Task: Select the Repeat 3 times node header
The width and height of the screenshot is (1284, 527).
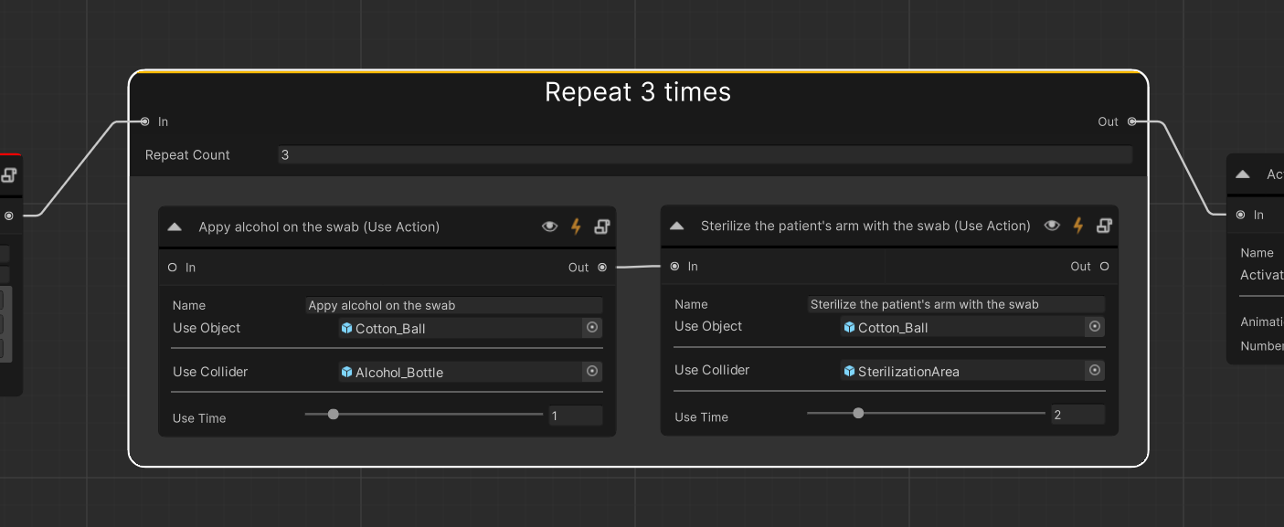Action: pos(638,91)
